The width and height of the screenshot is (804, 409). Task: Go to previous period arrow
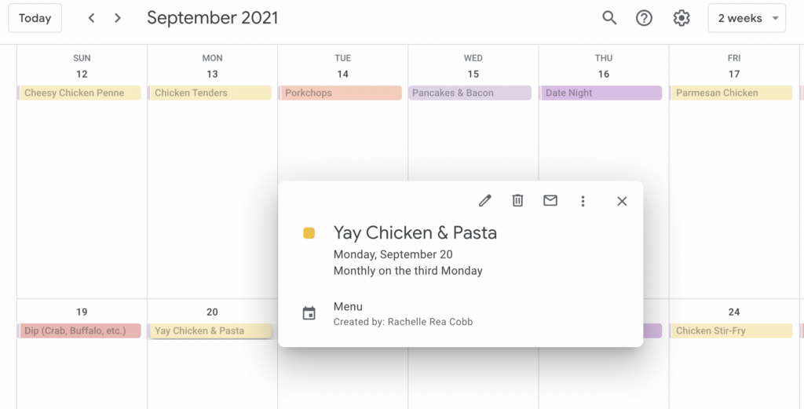(x=91, y=18)
